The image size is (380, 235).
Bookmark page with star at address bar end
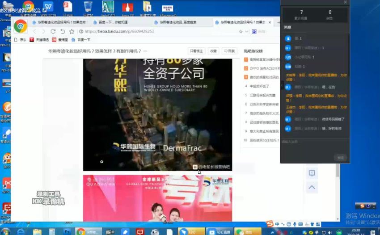coord(241,31)
